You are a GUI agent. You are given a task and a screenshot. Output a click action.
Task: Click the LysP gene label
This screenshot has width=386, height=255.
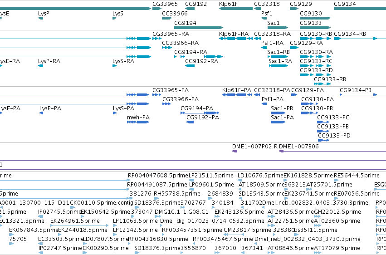point(44,14)
